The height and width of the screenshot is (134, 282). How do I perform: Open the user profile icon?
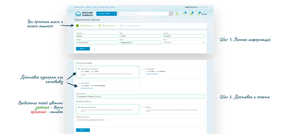click(177, 14)
